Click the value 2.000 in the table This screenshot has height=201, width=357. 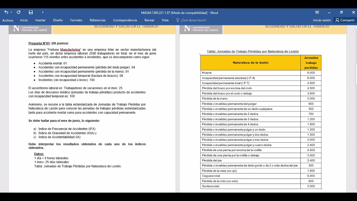click(x=311, y=140)
